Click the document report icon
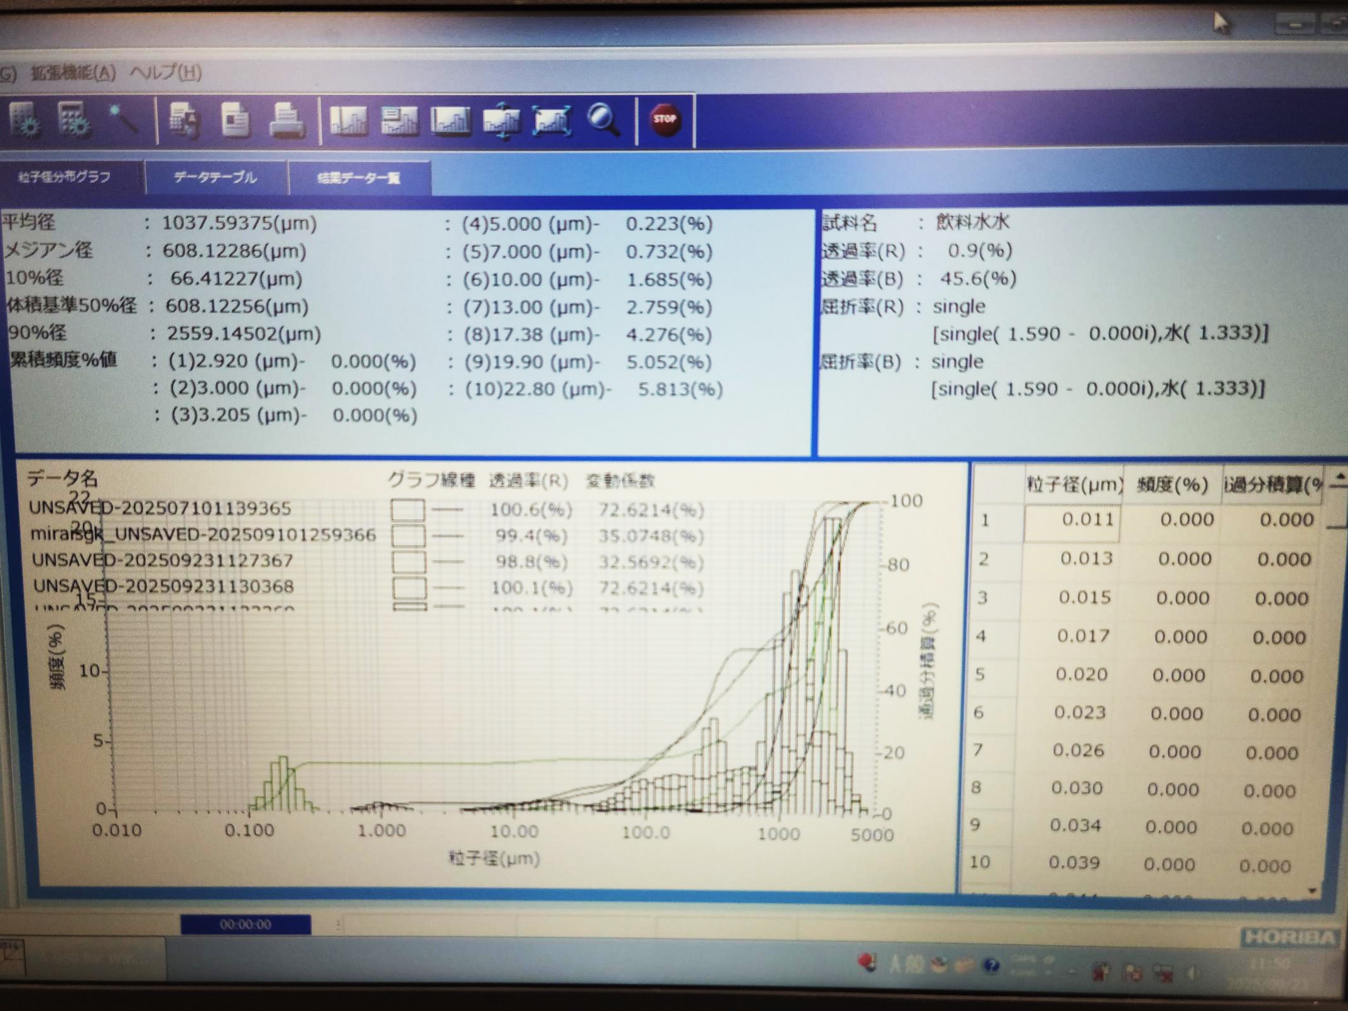Viewport: 1348px width, 1011px height. click(236, 119)
